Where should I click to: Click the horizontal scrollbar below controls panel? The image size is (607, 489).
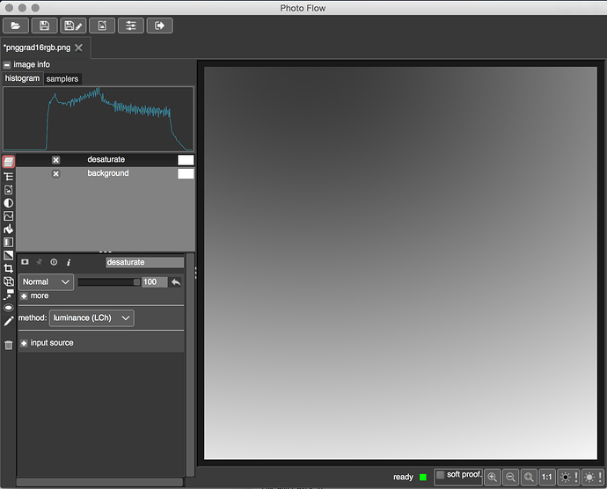pyautogui.click(x=99, y=482)
